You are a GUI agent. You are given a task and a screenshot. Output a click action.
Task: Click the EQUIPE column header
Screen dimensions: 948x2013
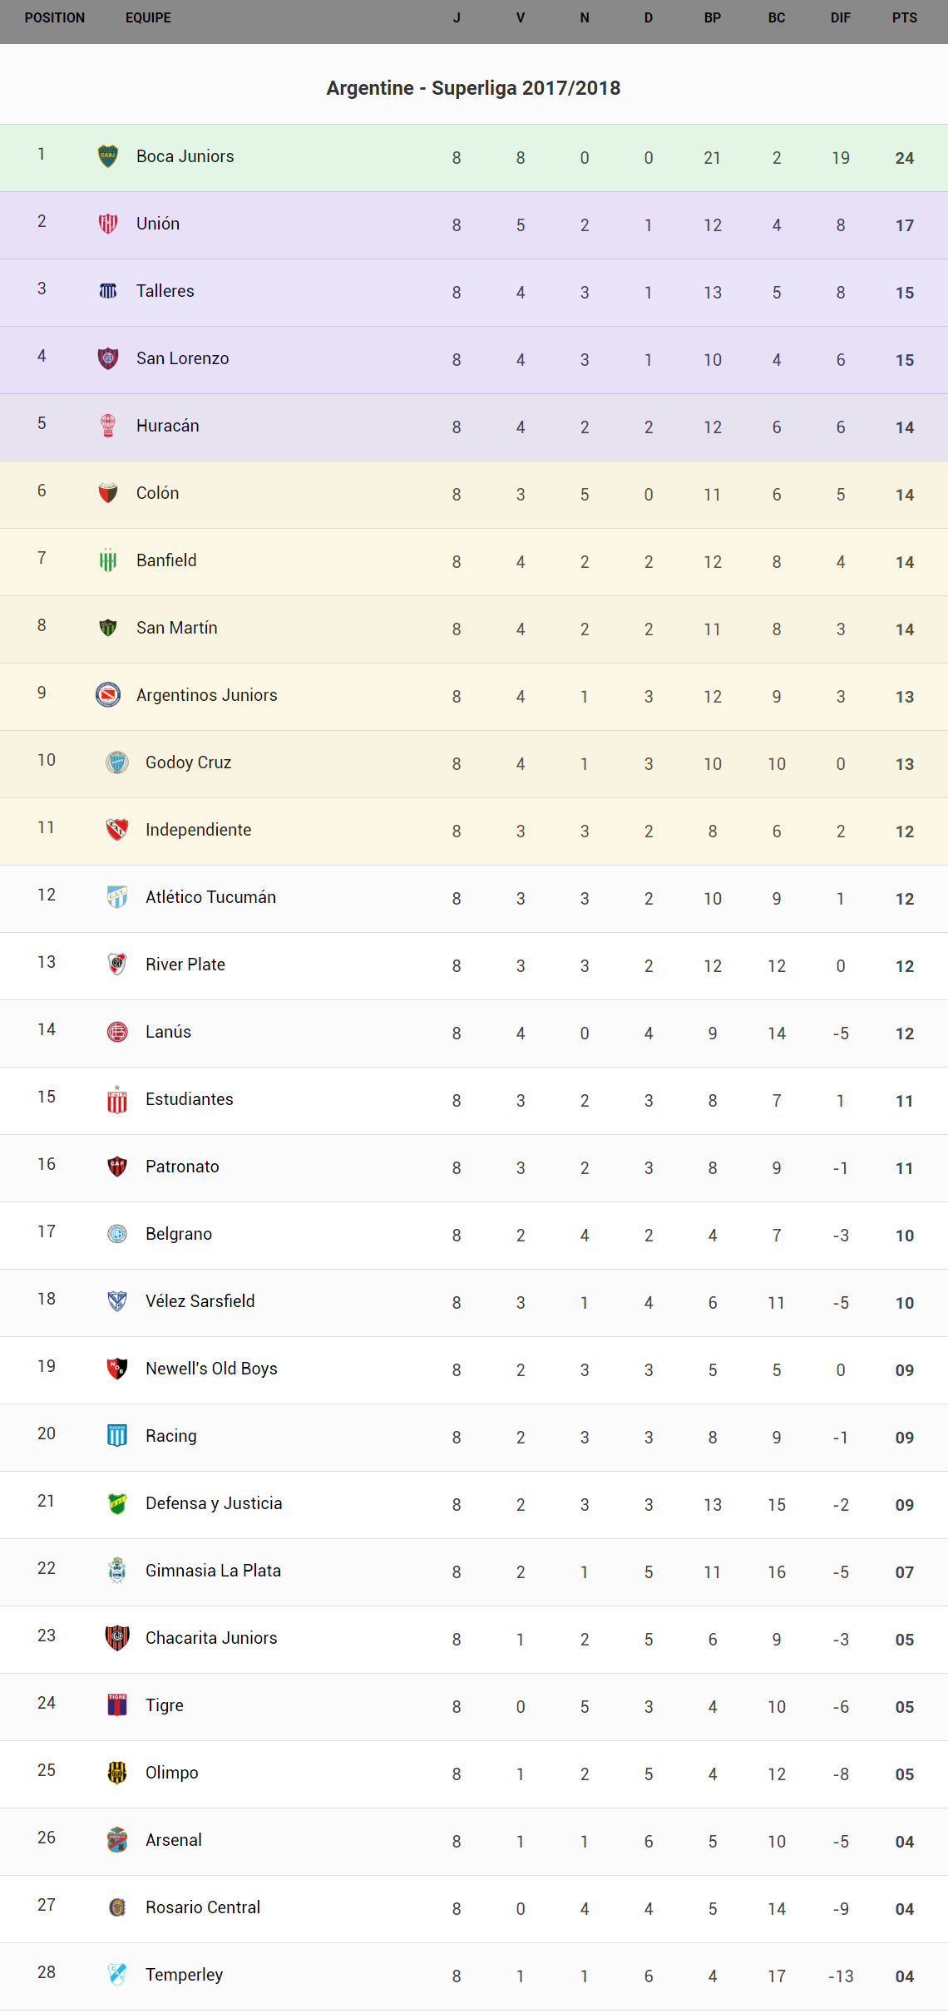coord(148,17)
